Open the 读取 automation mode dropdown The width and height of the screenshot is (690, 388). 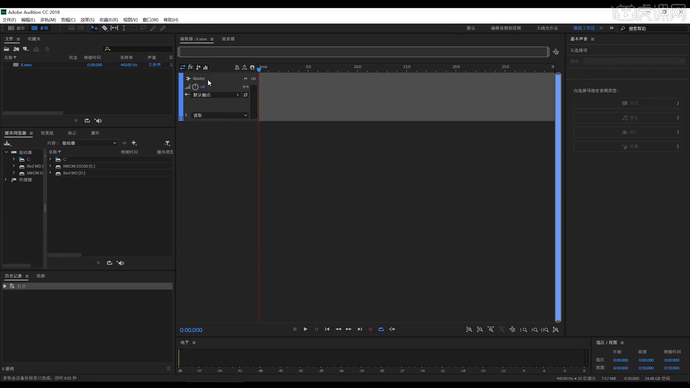click(220, 115)
